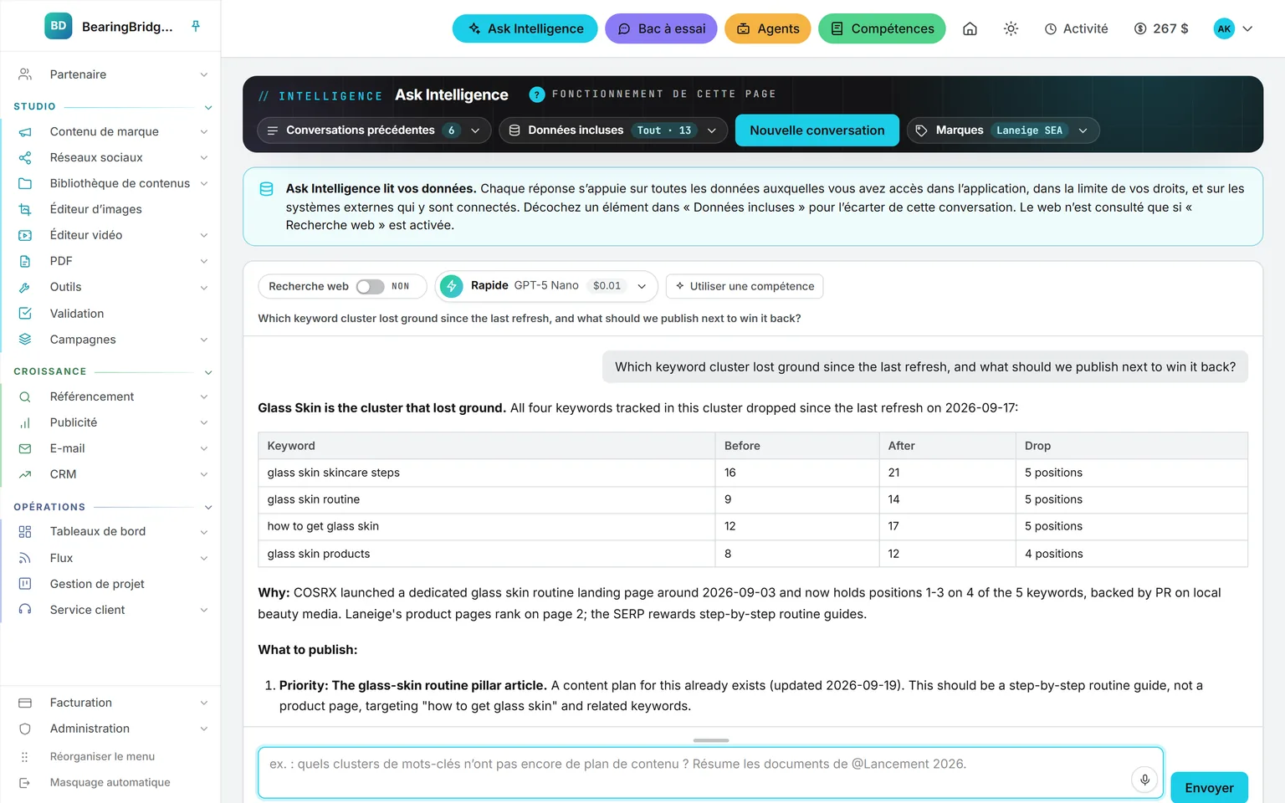
Task: Expand the Conversations précédentes dropdown
Action: point(374,130)
